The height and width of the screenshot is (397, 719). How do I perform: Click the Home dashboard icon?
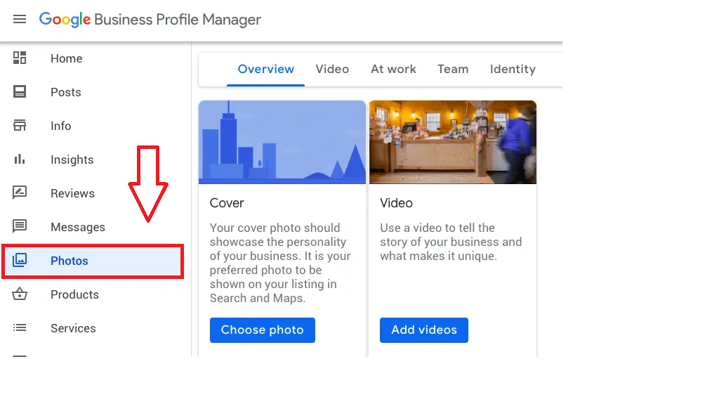20,58
